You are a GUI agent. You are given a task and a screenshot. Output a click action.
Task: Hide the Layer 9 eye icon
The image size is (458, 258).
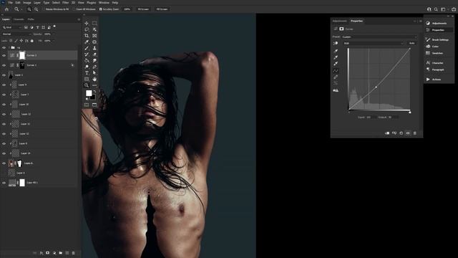click(x=4, y=85)
